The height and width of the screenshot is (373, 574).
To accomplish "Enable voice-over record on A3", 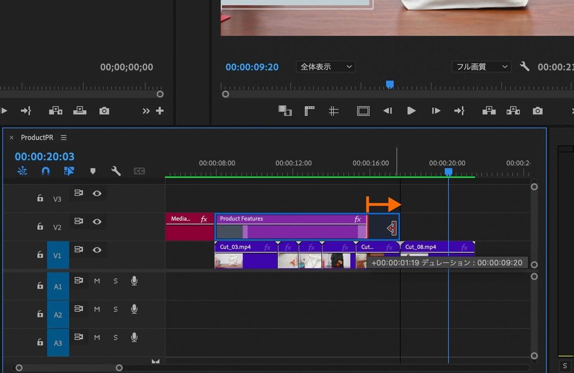I will point(134,337).
